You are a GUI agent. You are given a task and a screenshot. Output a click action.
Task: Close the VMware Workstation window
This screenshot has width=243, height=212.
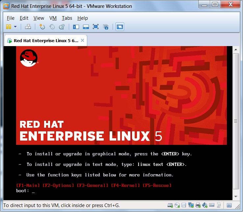click(230, 5)
